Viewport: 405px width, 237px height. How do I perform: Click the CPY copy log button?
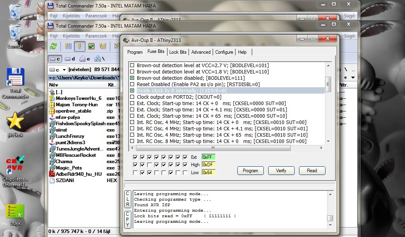pyautogui.click(x=128, y=220)
